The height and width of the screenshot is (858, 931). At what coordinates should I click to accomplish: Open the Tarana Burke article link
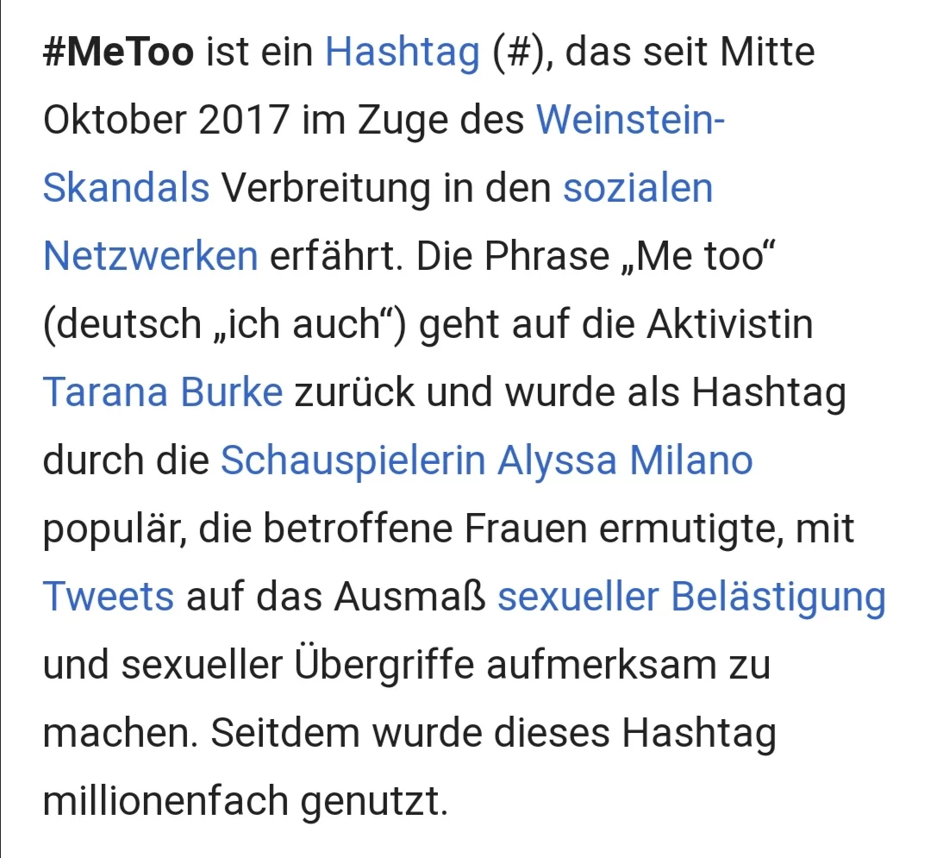point(163,391)
